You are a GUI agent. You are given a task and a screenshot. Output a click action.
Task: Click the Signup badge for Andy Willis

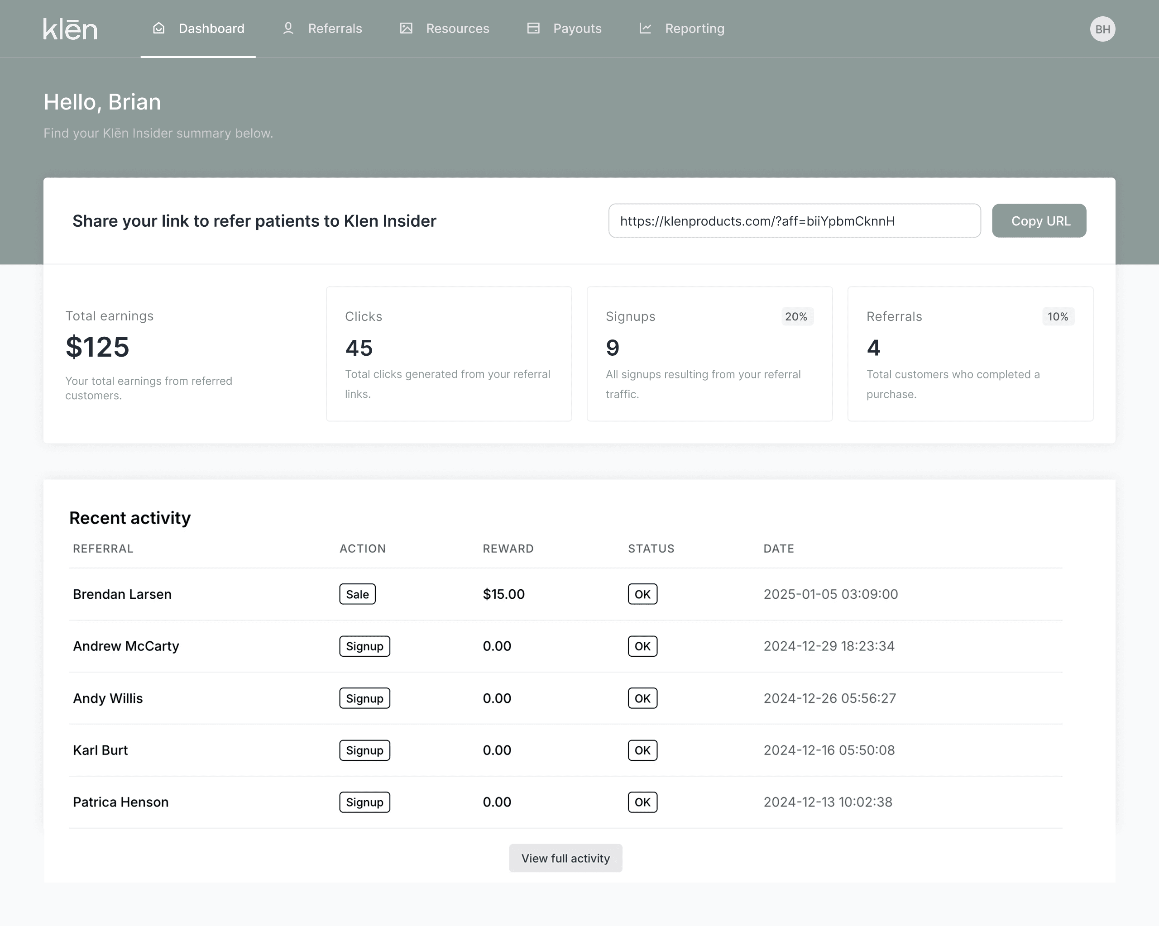[364, 698]
